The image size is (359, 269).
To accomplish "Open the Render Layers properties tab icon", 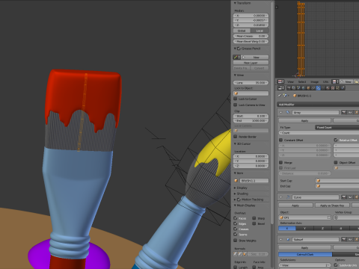I will point(294,88).
